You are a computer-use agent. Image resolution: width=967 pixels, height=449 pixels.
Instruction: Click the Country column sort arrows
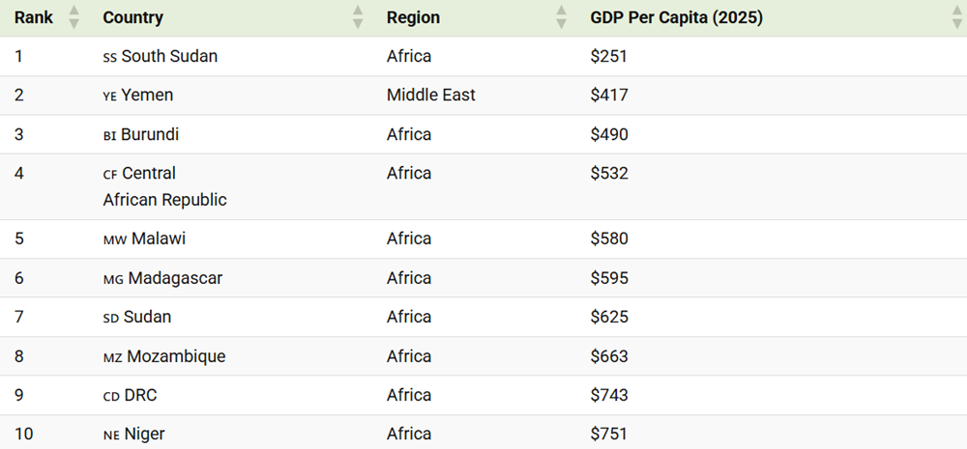358,17
